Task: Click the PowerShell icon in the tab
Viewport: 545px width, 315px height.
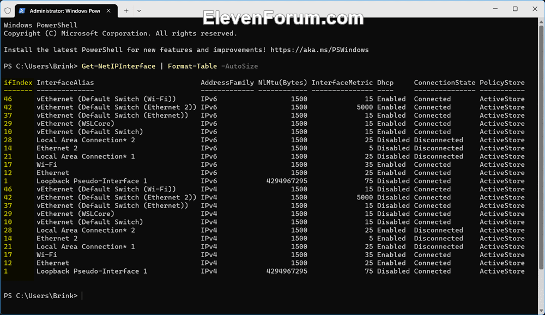Action: tap(22, 11)
